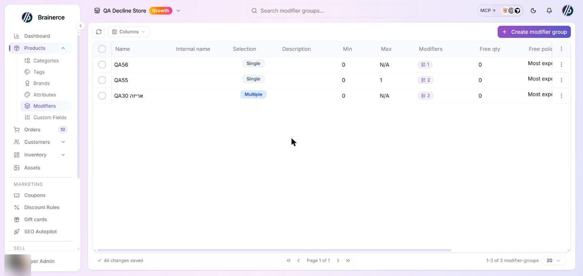Click the AI integrations icons badge
The width and height of the screenshot is (583, 276).
511,11
